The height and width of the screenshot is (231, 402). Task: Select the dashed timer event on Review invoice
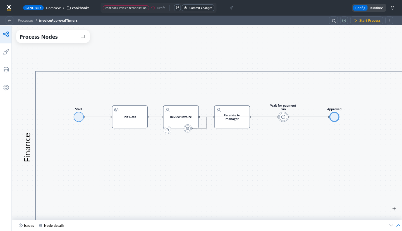coord(167,130)
